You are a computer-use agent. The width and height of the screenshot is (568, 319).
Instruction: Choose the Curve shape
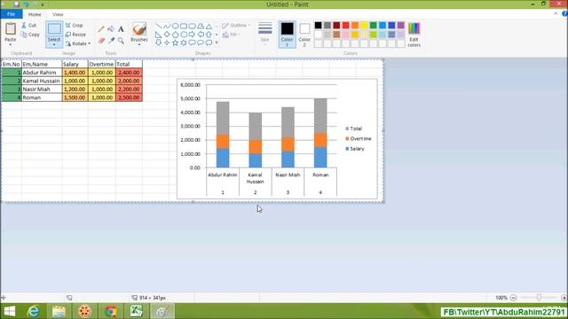pos(167,27)
